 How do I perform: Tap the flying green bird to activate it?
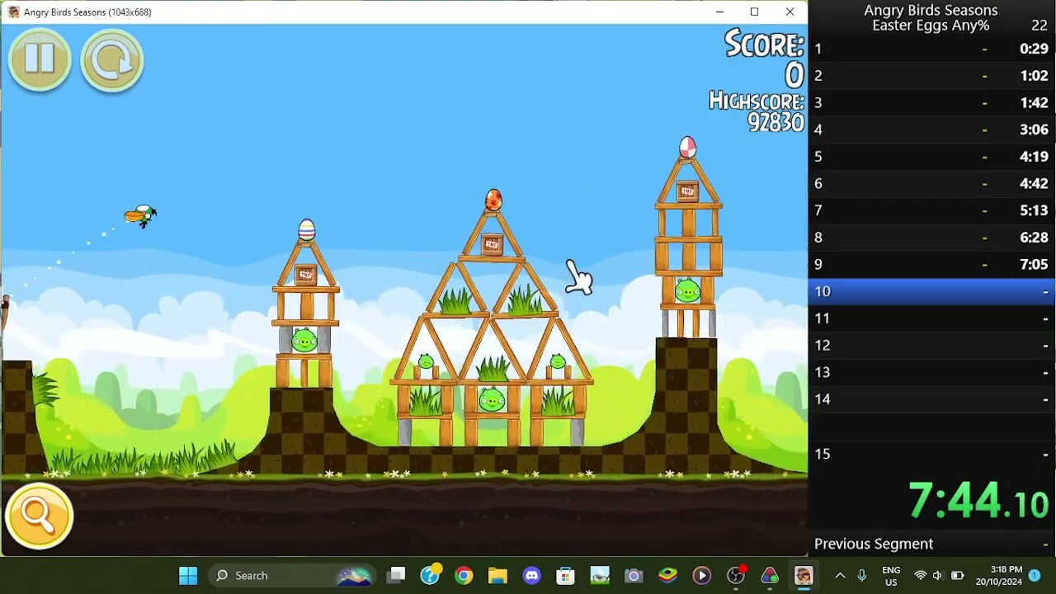(141, 216)
